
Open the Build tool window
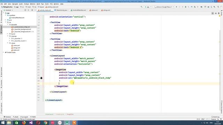(x=16, y=117)
